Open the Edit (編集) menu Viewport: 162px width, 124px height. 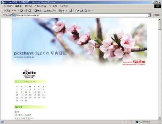18,6
